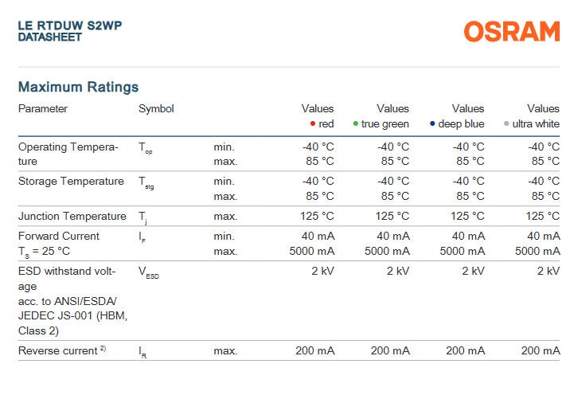The height and width of the screenshot is (395, 570).
Task: Click the Forward Current parameter label
Action: tap(59, 236)
